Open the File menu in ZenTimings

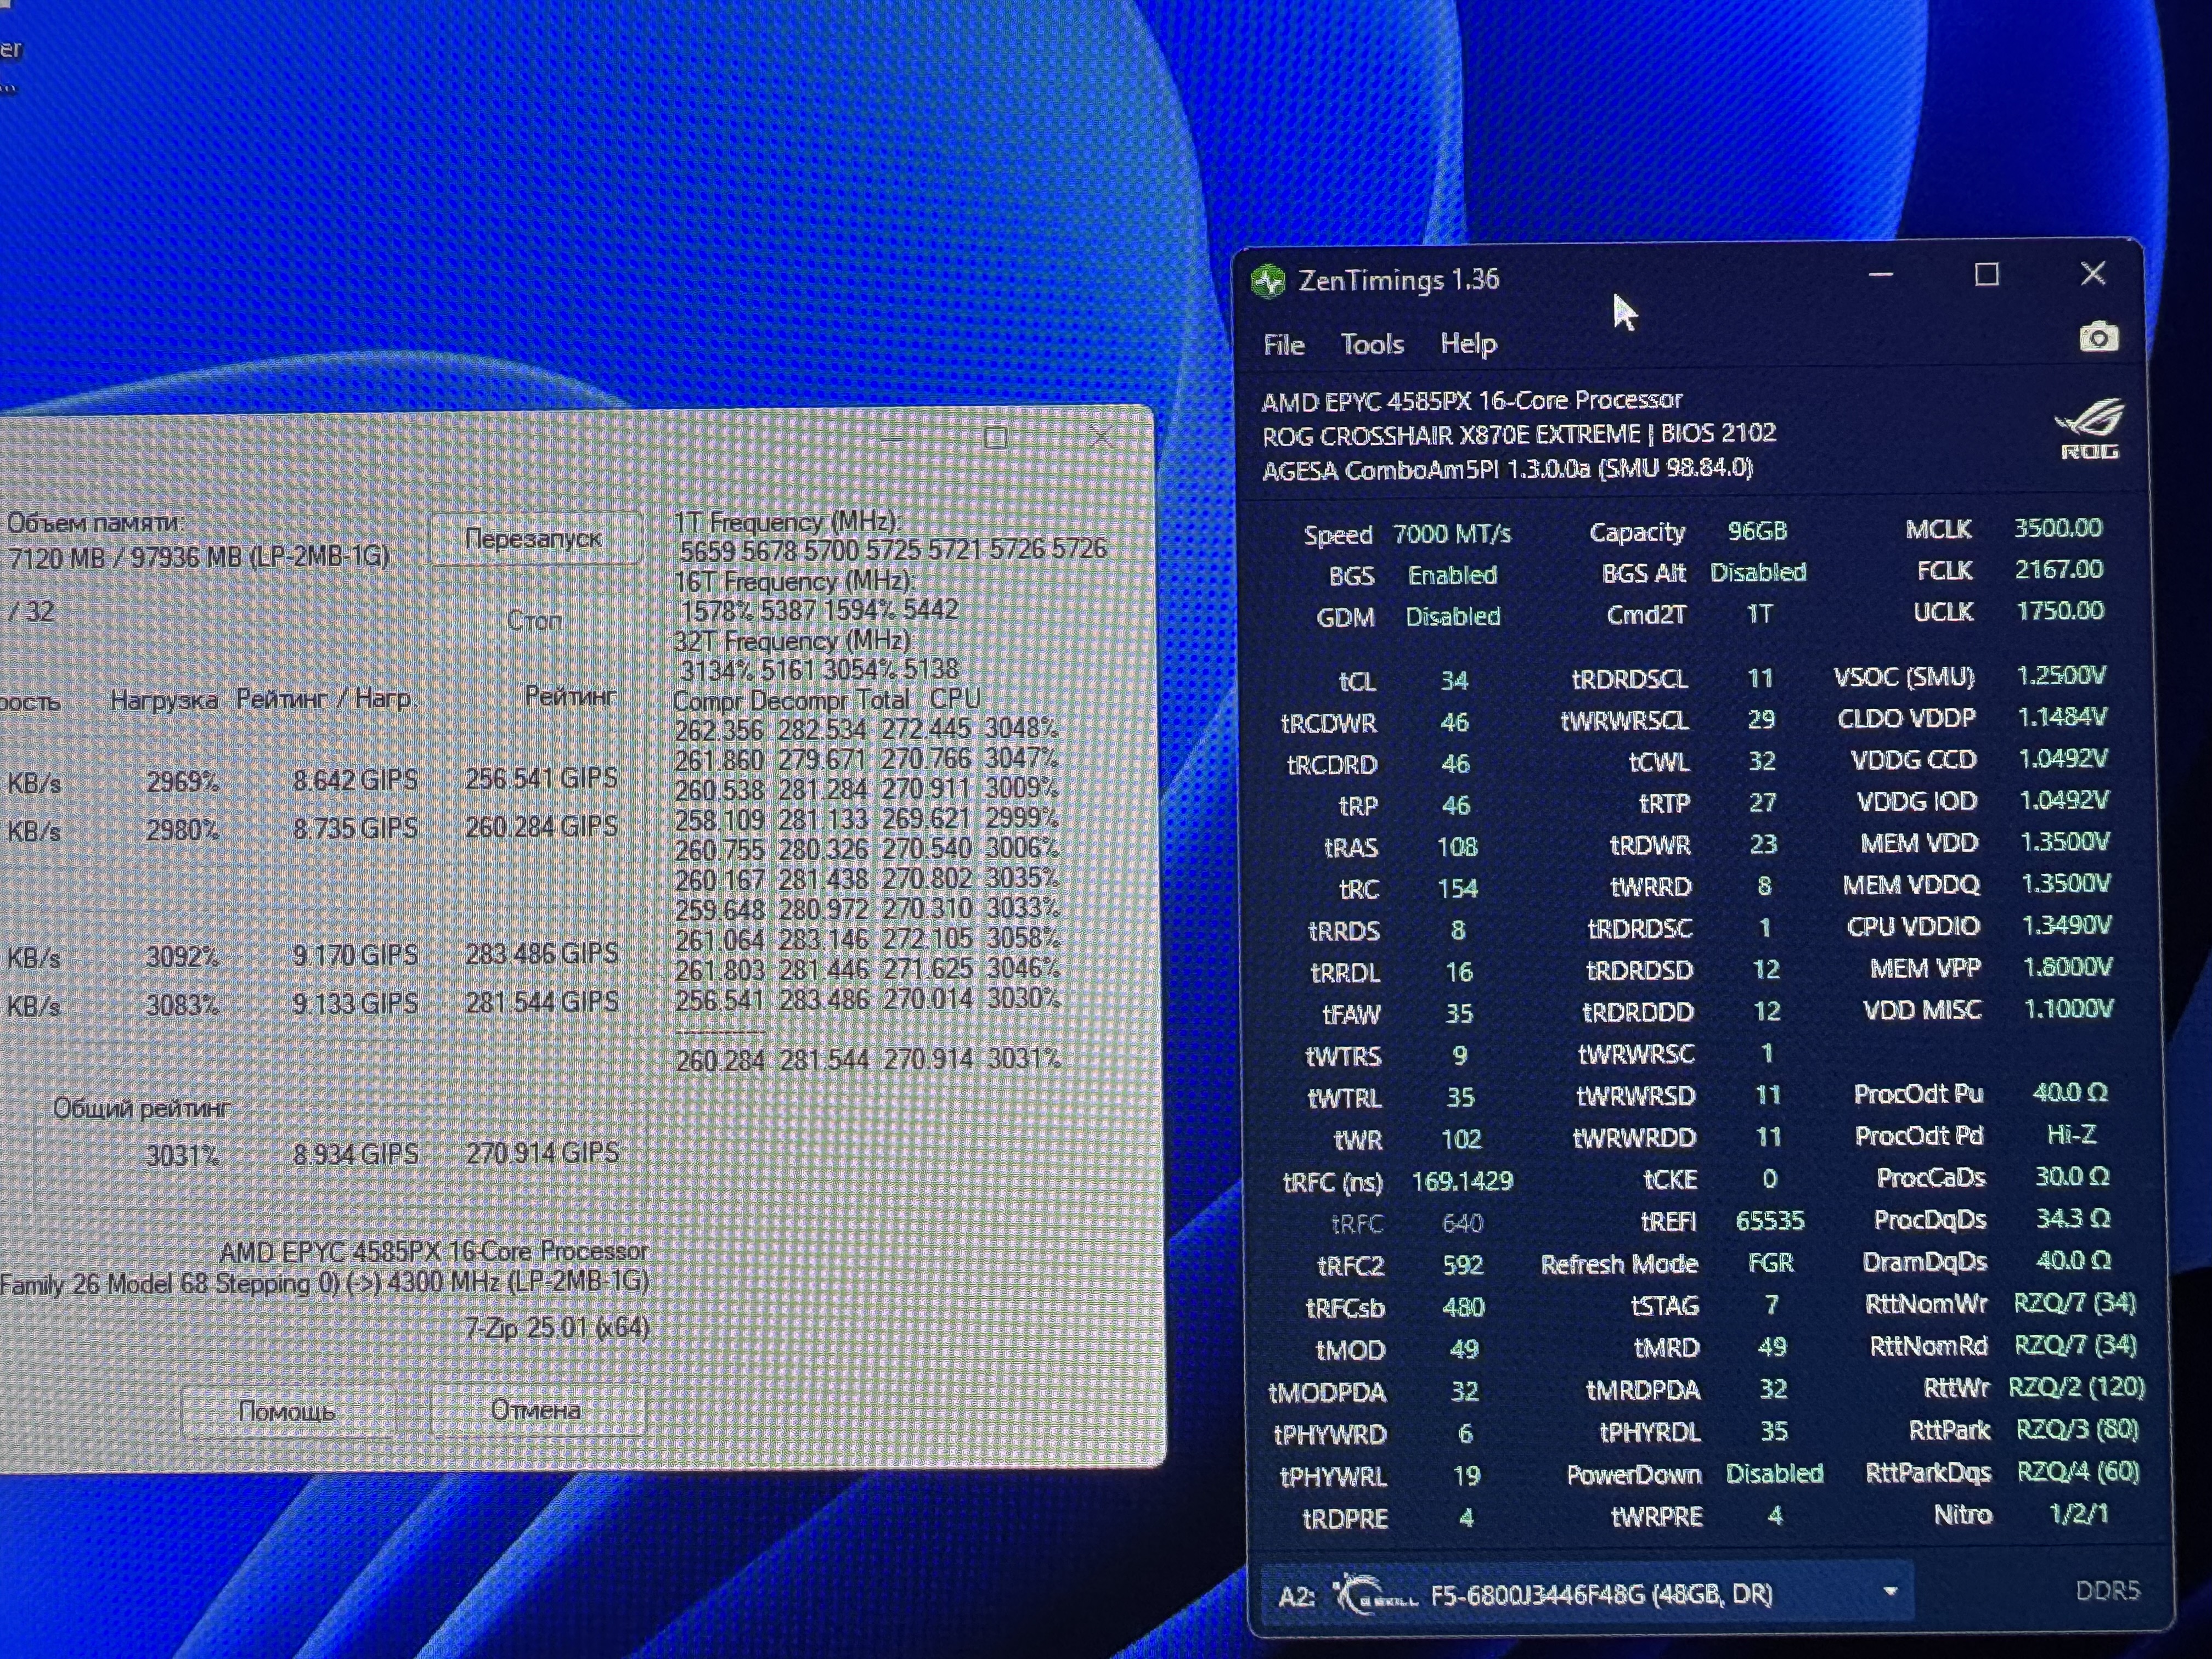(1283, 345)
